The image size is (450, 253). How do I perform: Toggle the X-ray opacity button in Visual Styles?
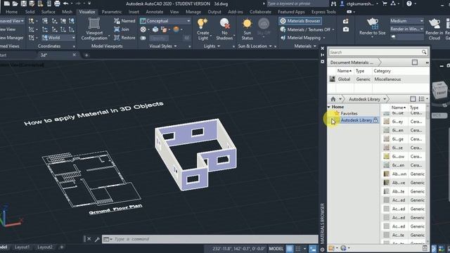coord(143,38)
